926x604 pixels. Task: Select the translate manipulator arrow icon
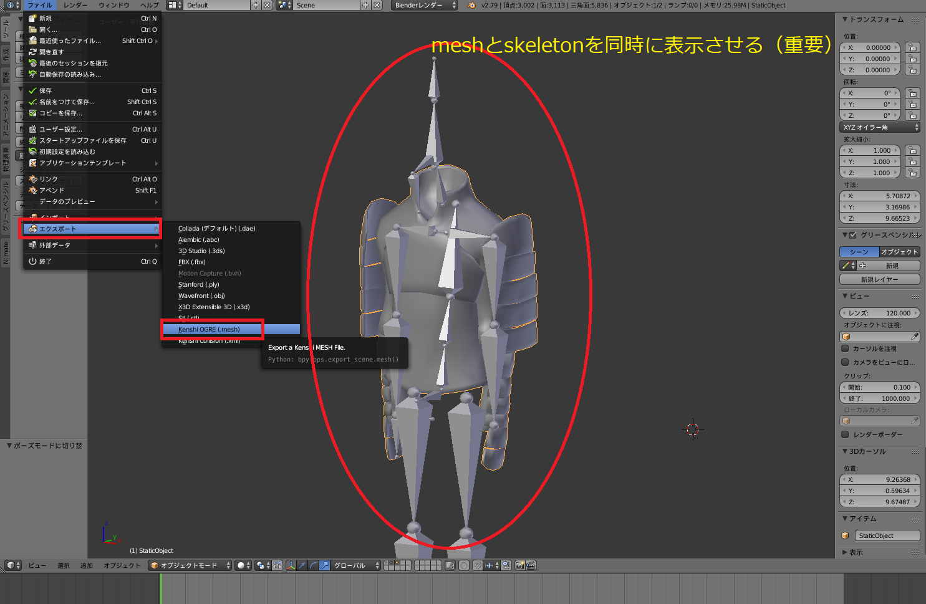pyautogui.click(x=302, y=565)
